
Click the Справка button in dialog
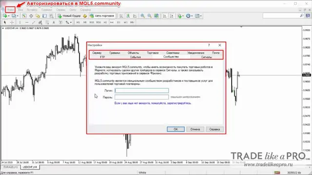coord(214,129)
